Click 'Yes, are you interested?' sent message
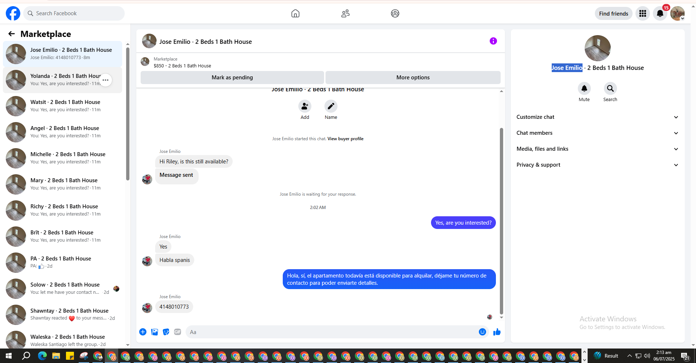Image resolution: width=696 pixels, height=363 pixels. pos(463,223)
